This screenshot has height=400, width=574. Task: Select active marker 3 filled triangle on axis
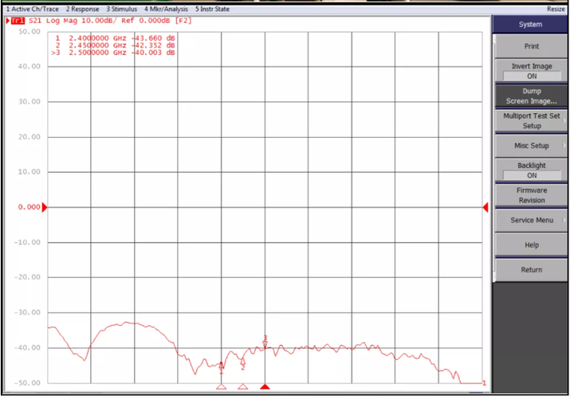[265, 386]
